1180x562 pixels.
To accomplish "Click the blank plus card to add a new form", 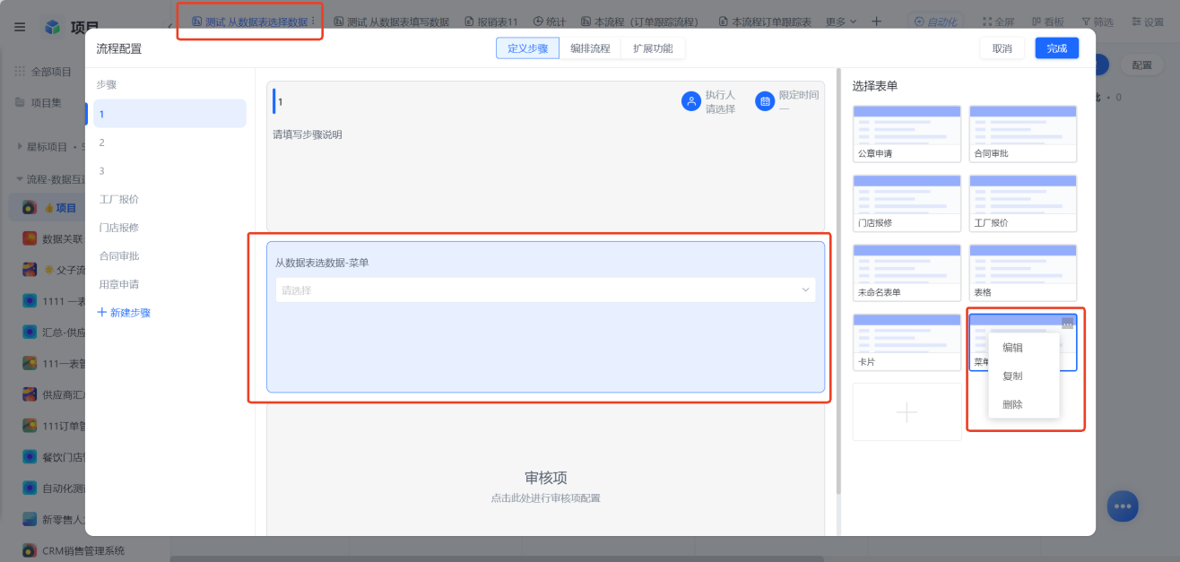I will pos(907,412).
